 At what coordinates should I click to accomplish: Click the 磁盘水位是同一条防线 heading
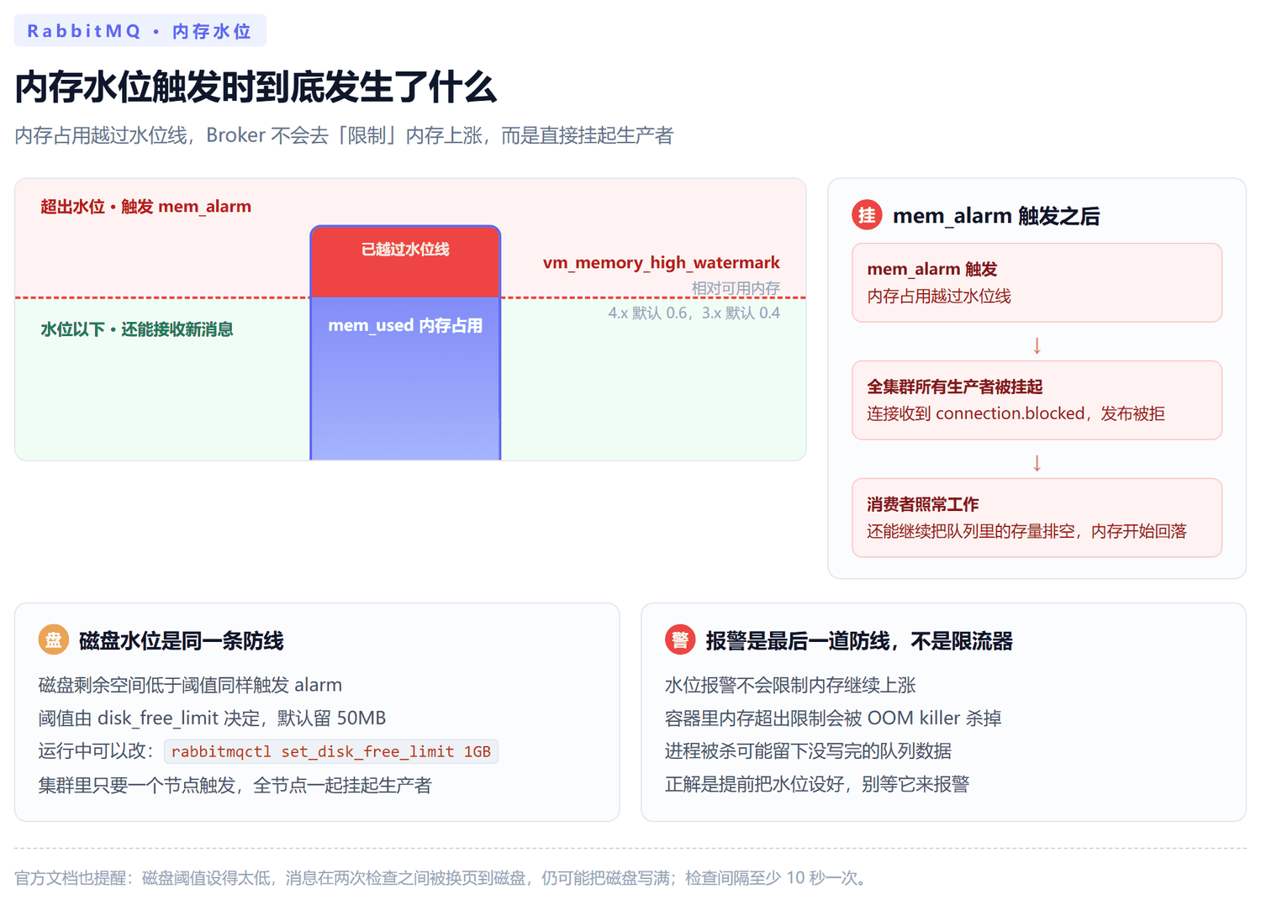[182, 641]
